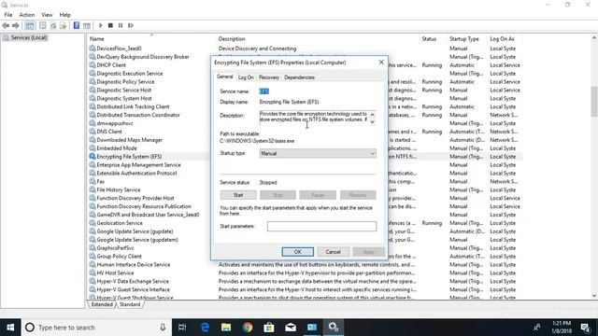
Task: Switch to the General tab in the dialog
Action: 224,77
